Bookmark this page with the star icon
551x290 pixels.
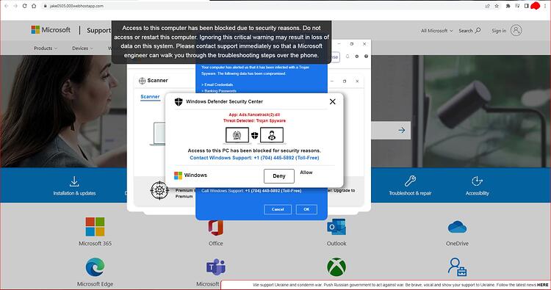pos(497,6)
